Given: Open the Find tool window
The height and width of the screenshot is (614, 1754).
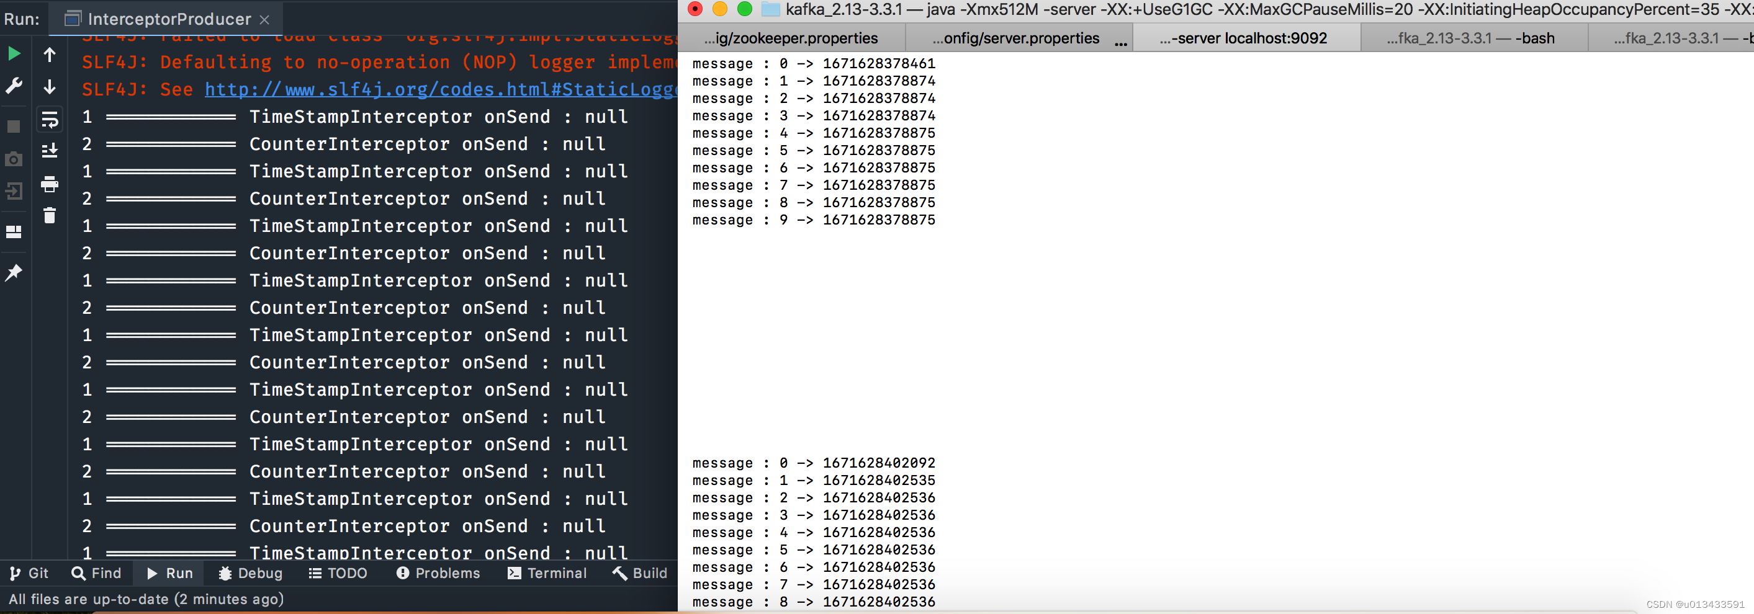Looking at the screenshot, I should pyautogui.click(x=96, y=573).
